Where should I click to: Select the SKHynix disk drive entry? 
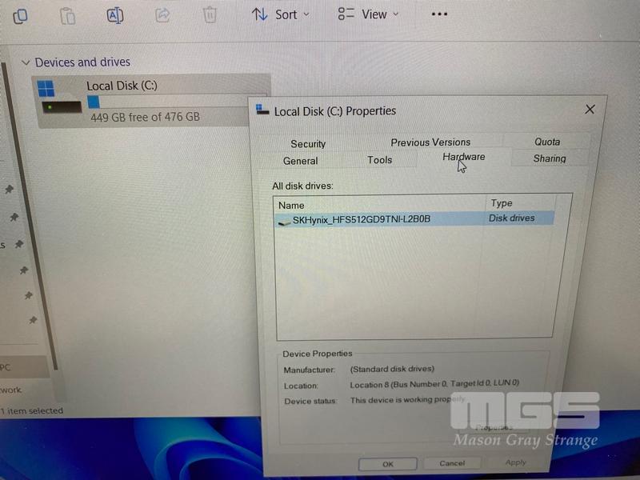point(361,218)
